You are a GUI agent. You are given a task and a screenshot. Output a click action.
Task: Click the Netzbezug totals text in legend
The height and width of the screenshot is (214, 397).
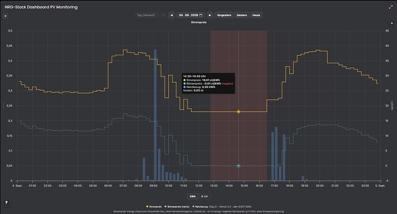click(x=230, y=207)
